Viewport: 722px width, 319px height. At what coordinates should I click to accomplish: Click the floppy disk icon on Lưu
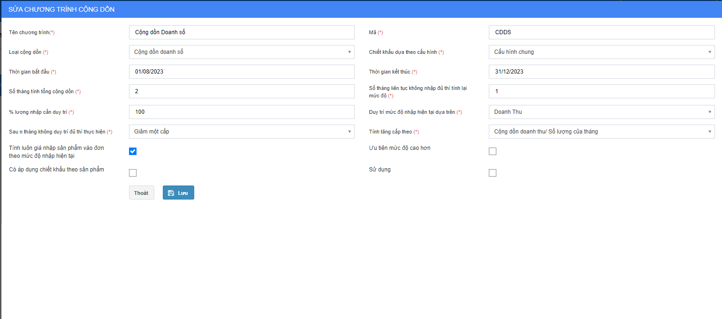171,193
